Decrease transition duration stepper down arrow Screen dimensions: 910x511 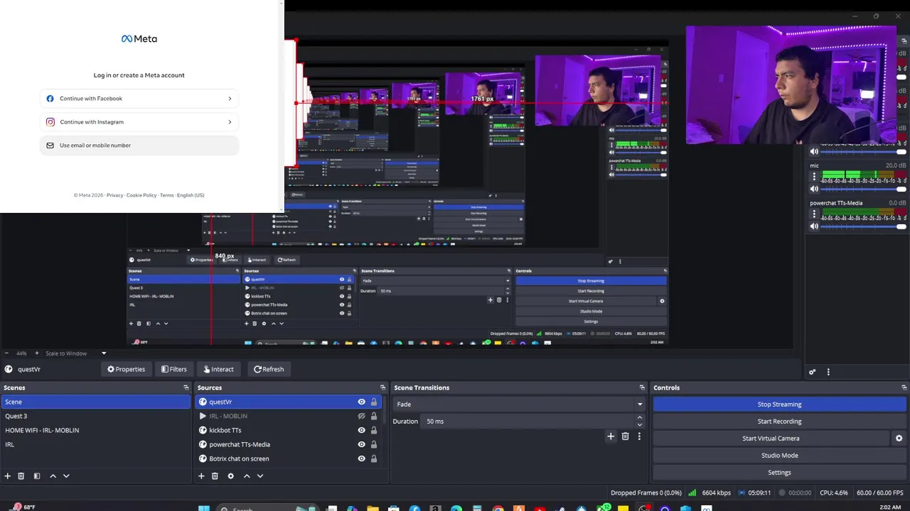pos(639,425)
